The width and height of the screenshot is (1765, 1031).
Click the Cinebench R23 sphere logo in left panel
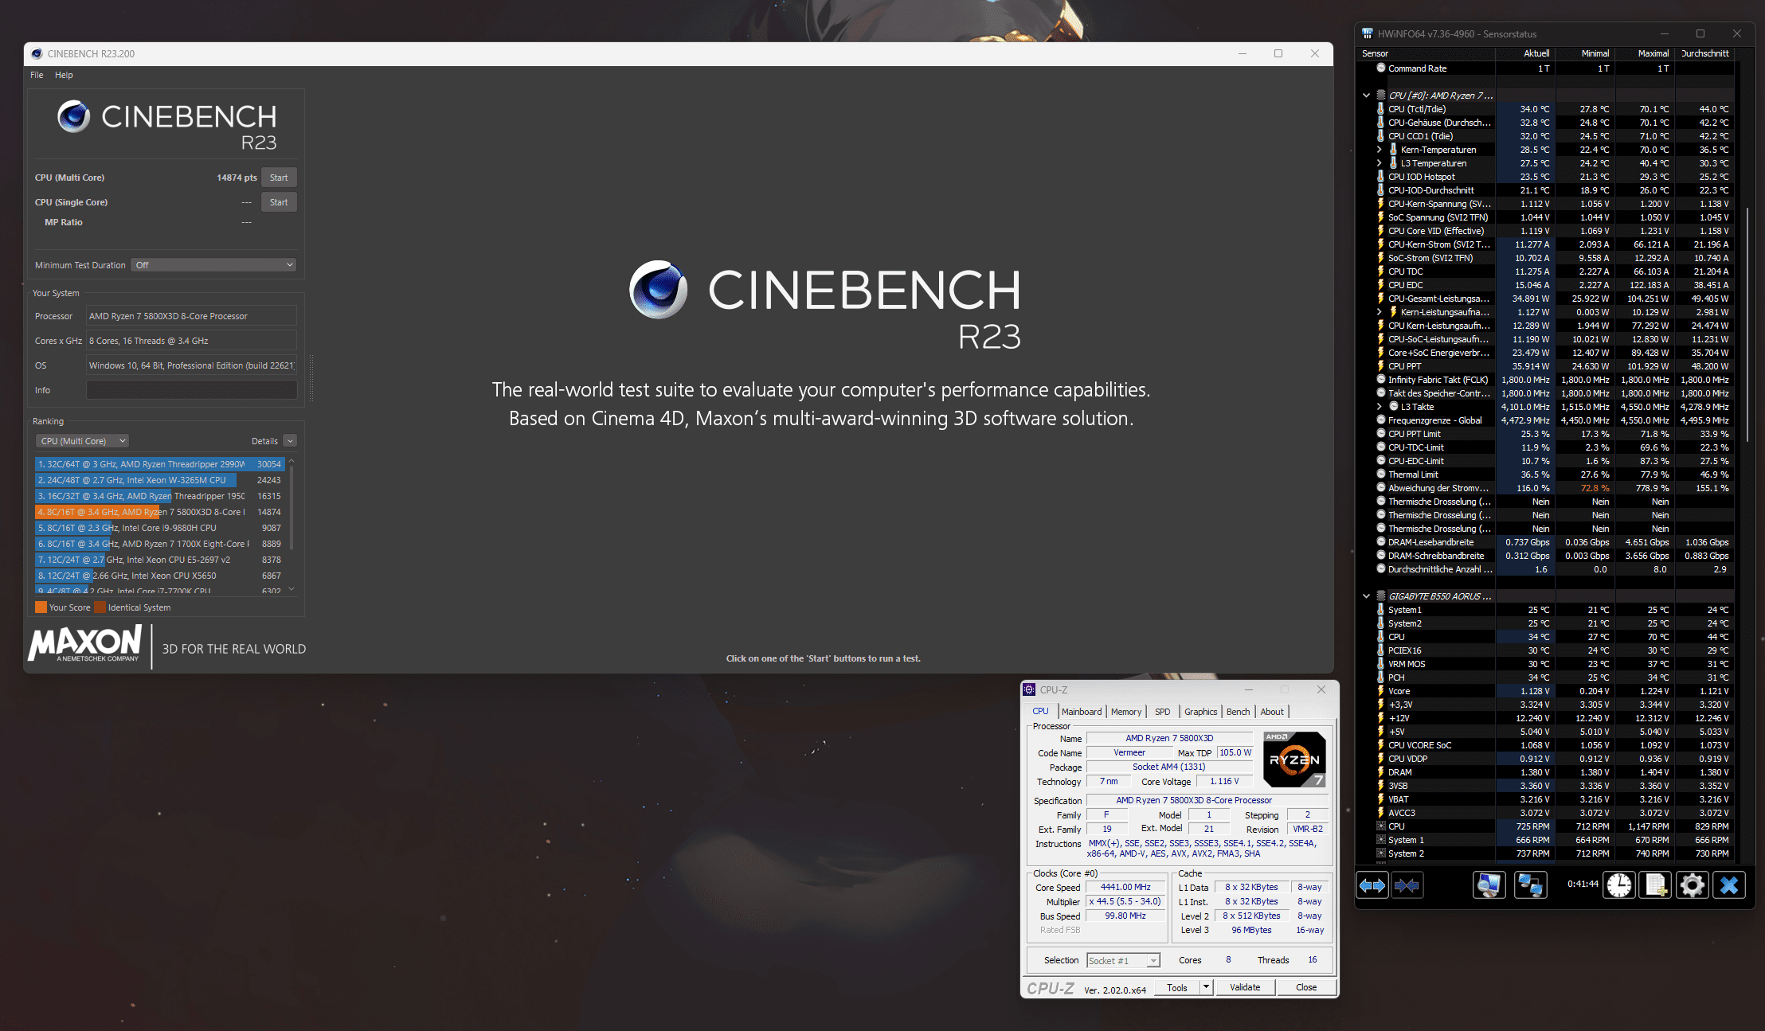73,116
